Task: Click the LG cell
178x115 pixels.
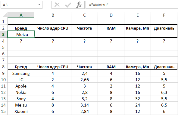Action: (21, 80)
